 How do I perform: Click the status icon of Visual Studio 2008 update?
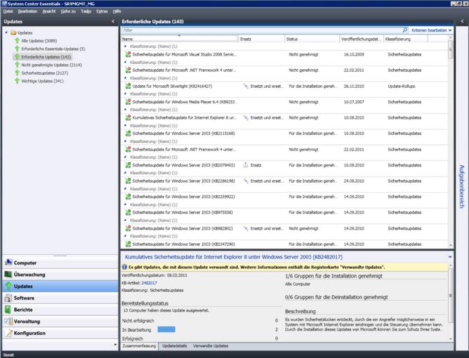[x=128, y=54]
